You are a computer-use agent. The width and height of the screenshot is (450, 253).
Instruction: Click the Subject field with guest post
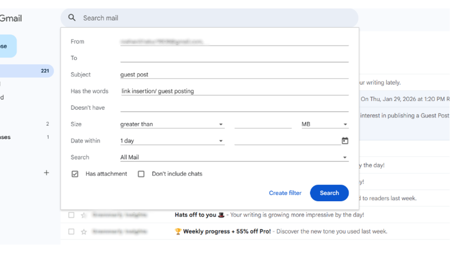tap(234, 75)
